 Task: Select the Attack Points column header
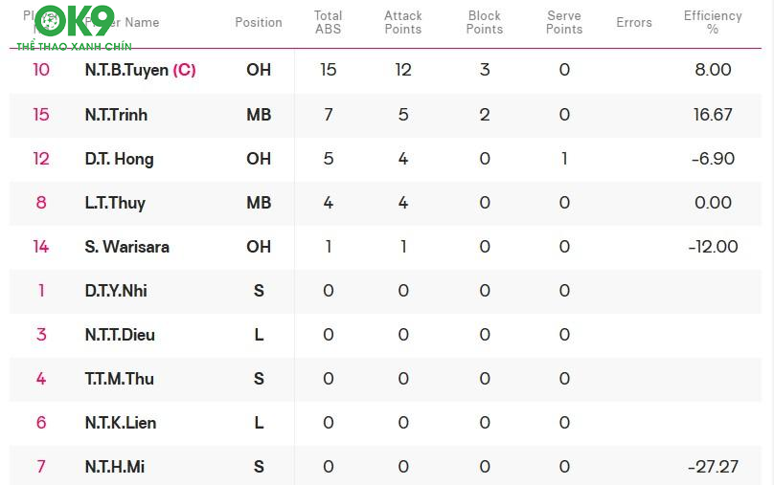[403, 22]
